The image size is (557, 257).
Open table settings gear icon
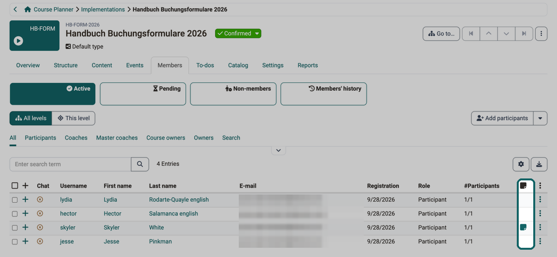pos(521,164)
